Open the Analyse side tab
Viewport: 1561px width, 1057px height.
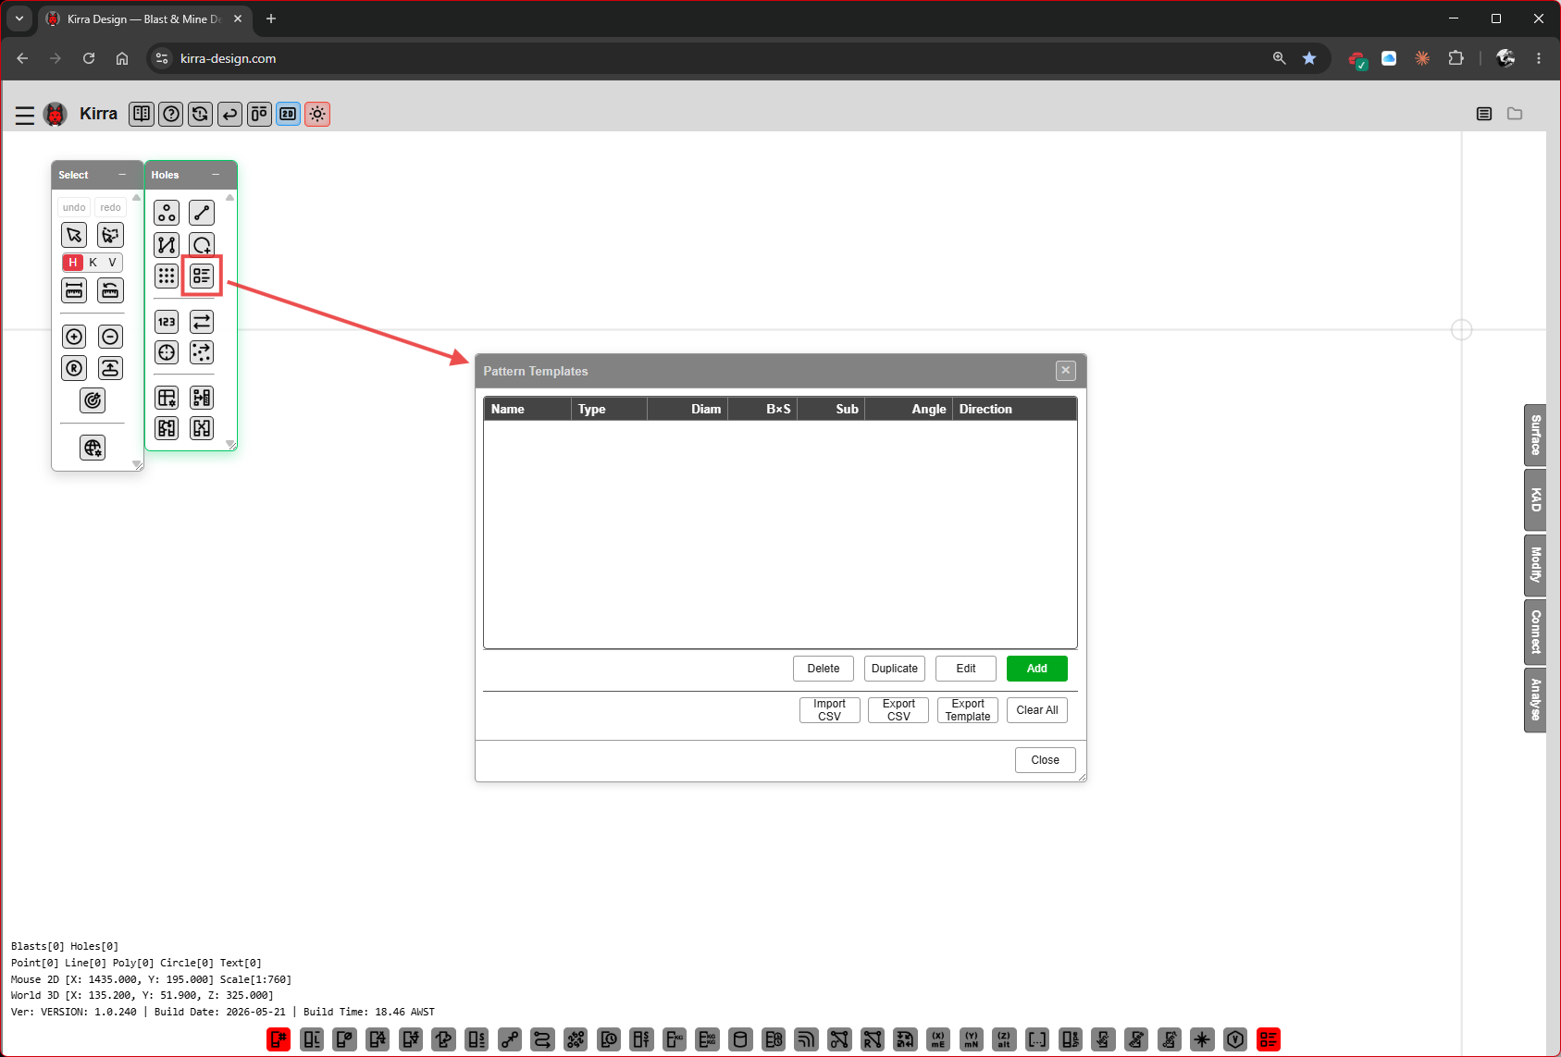(x=1535, y=700)
